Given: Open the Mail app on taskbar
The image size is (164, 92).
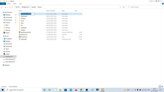Looking at the screenshot, I should pos(71,90).
